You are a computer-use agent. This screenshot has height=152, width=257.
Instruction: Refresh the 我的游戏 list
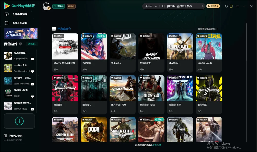(x=21, y=44)
